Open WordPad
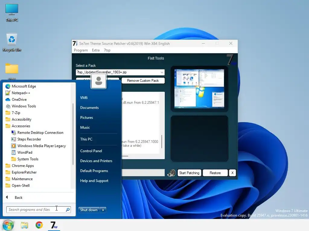 [25, 152]
